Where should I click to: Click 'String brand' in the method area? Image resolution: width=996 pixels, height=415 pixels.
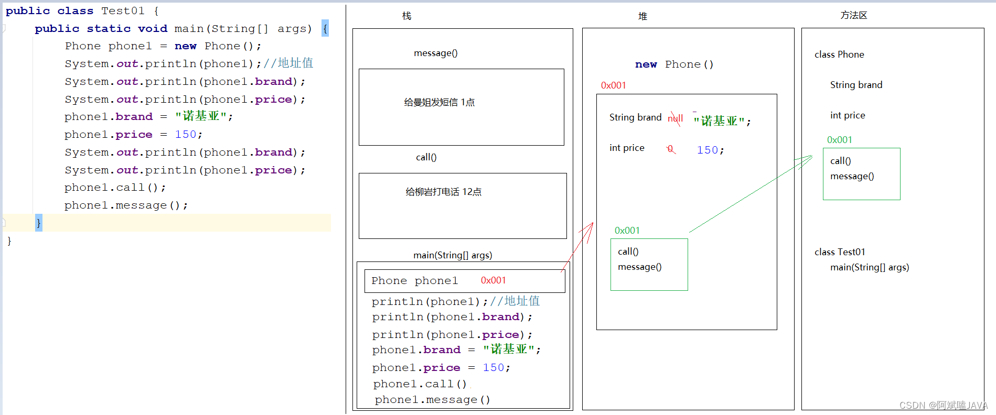click(x=856, y=85)
